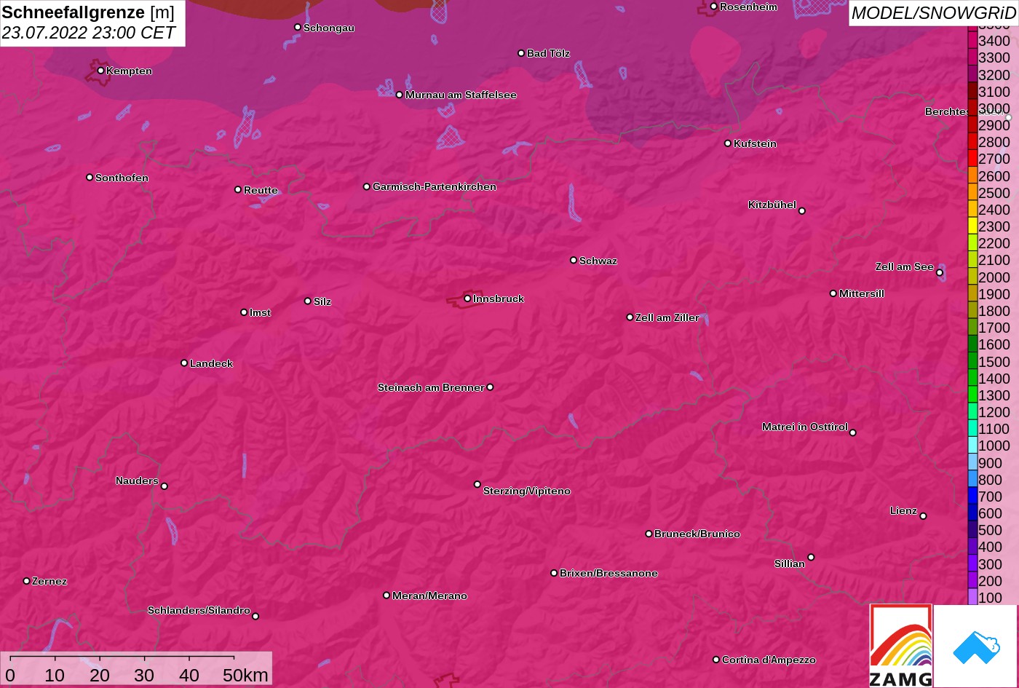The image size is (1019, 688).
Task: Click the Bad Tölz town label
Action: [548, 53]
